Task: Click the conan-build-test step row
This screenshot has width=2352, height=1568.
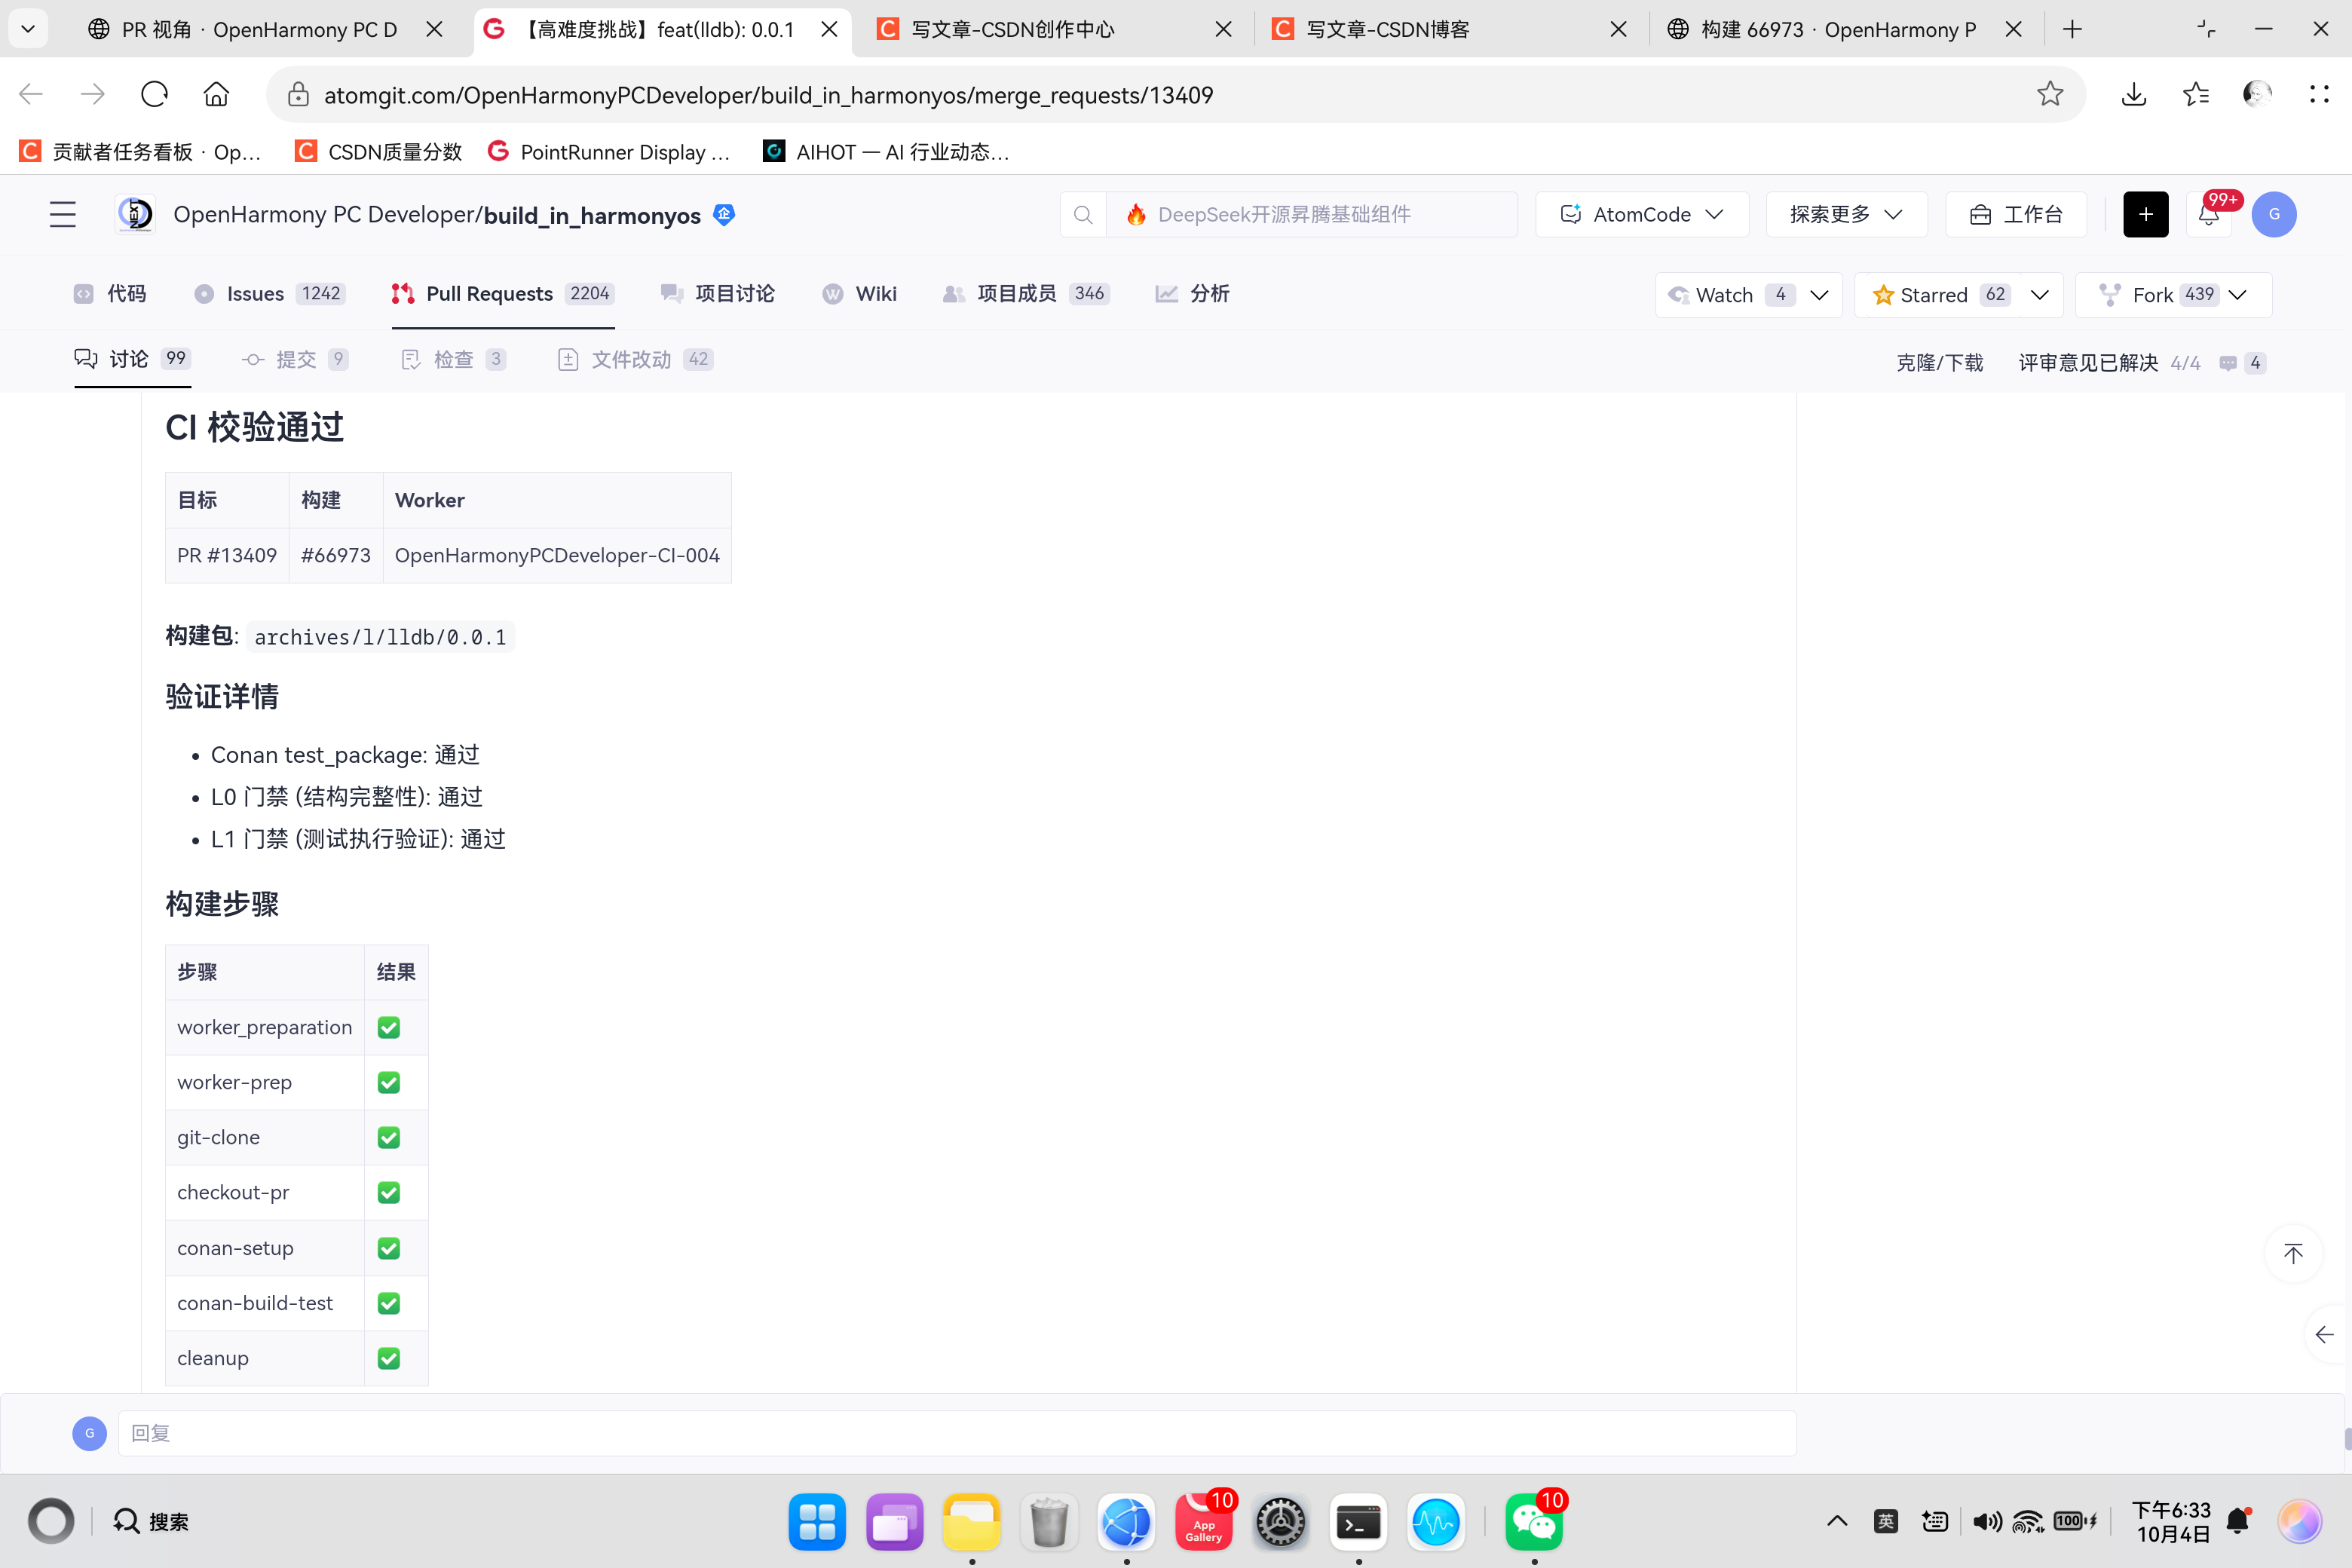Action: [297, 1303]
